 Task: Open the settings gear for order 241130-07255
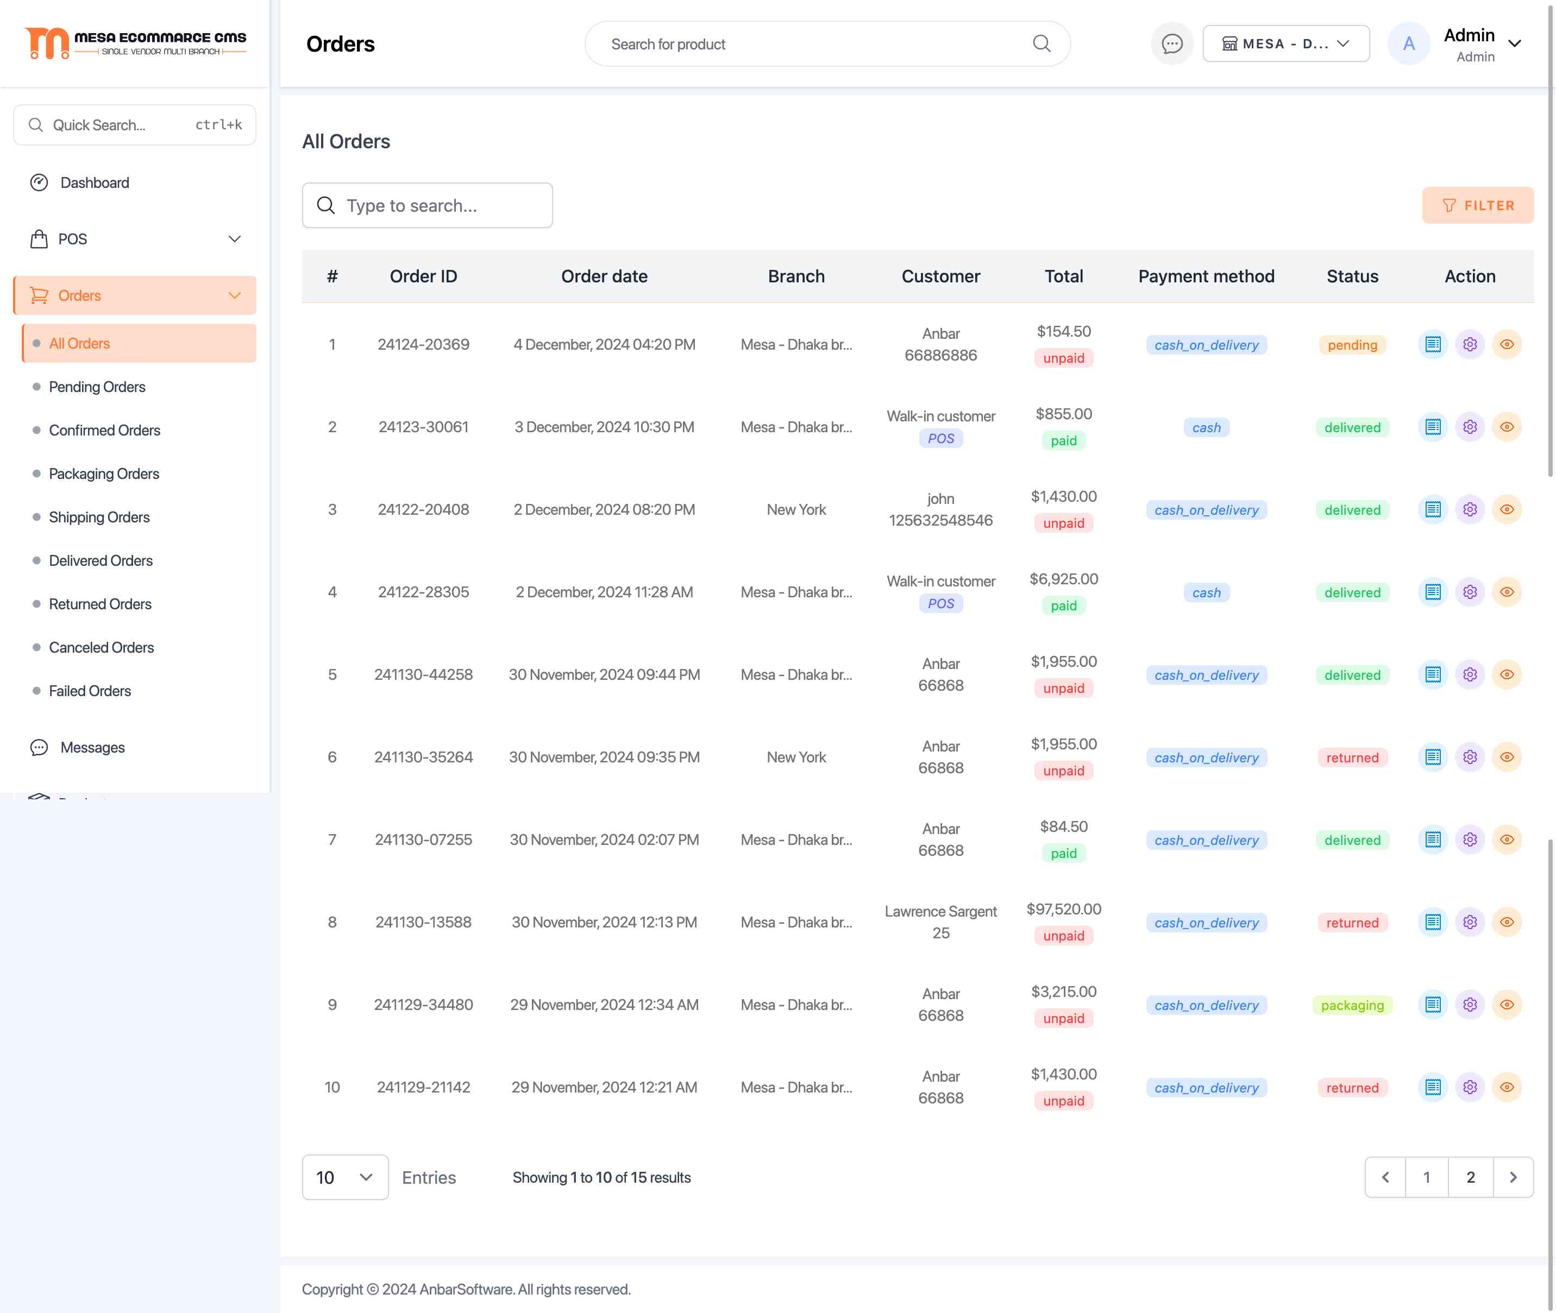coord(1470,841)
